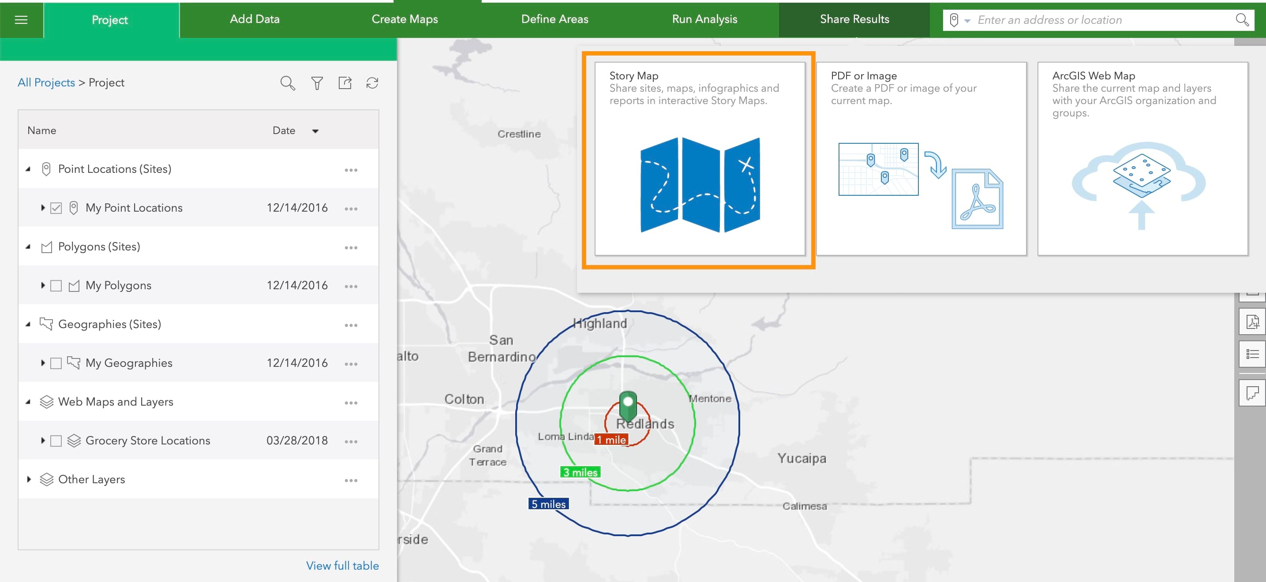Click the project search magnifier icon
Screen dimensions: 1266x582
[288, 83]
